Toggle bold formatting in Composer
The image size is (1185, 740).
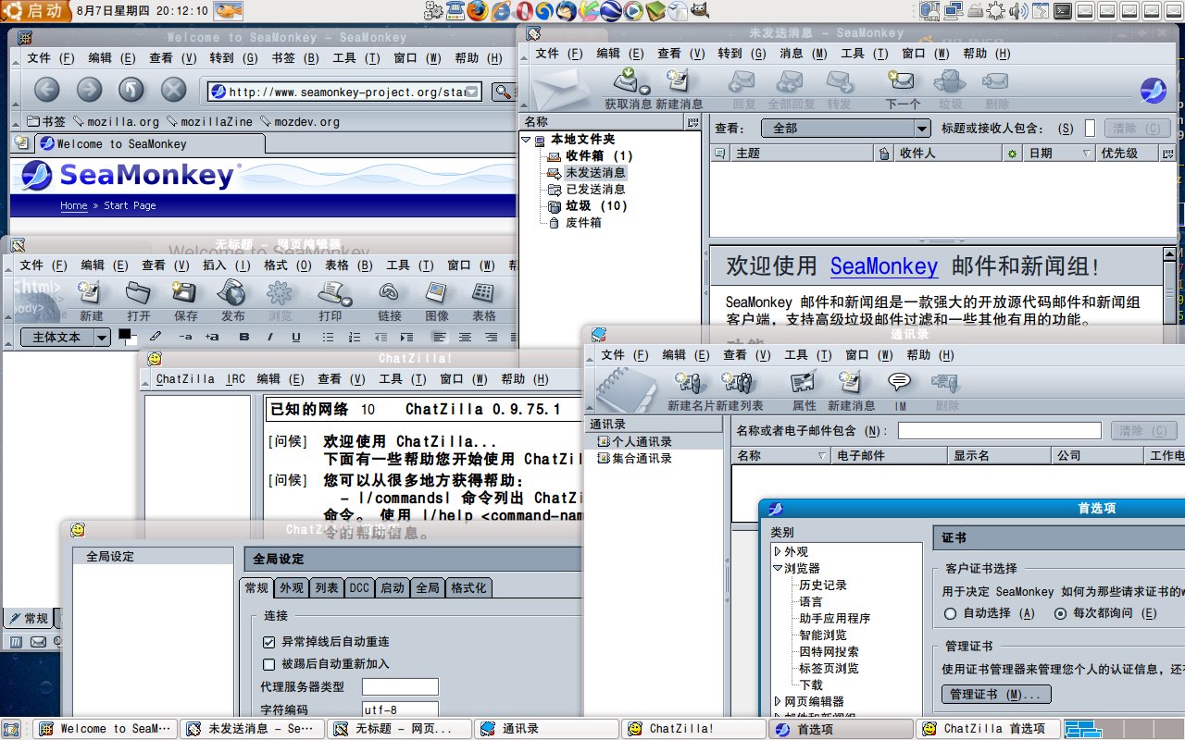[x=244, y=338]
